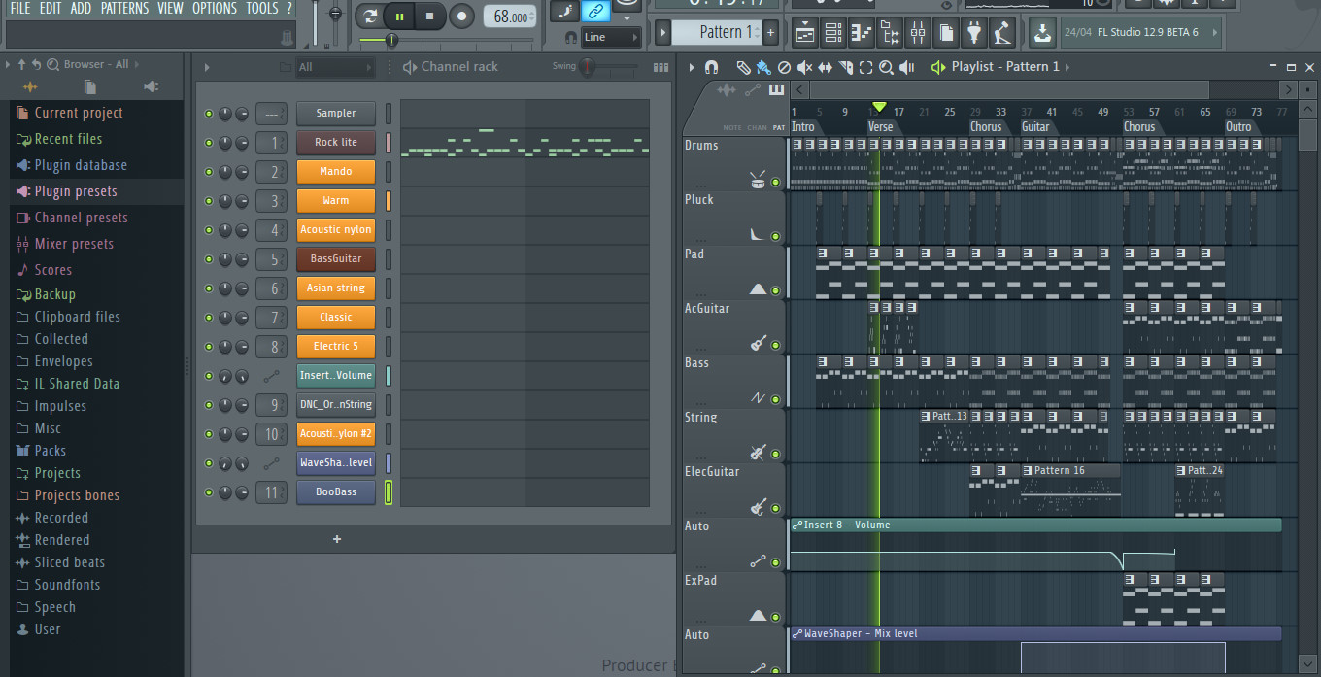The width and height of the screenshot is (1321, 677).
Task: Mute the Rock lite channel
Action: pyautogui.click(x=208, y=143)
